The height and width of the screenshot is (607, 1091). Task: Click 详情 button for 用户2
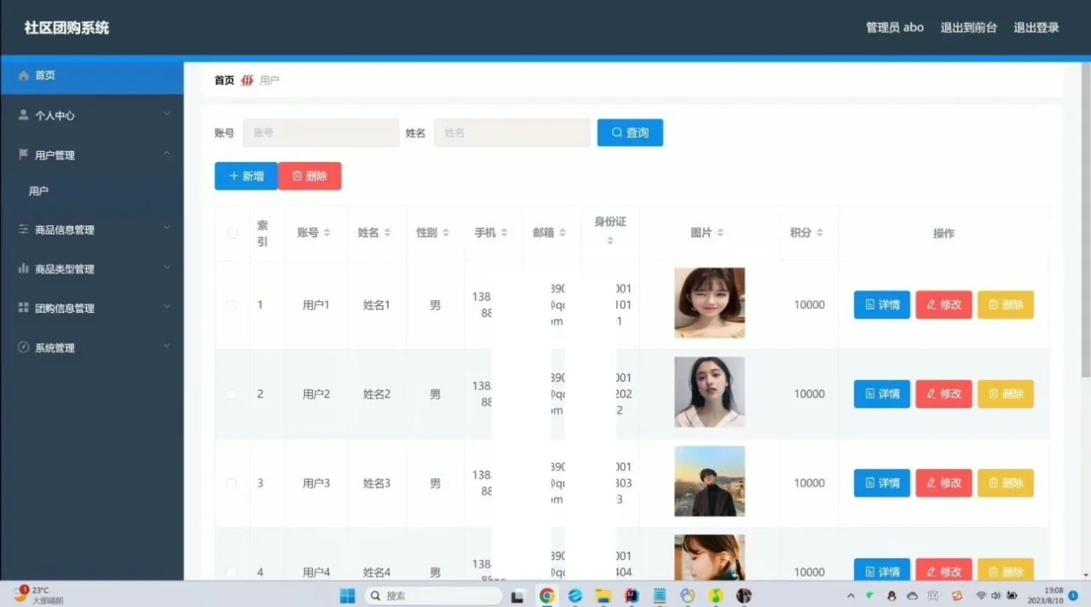[881, 394]
